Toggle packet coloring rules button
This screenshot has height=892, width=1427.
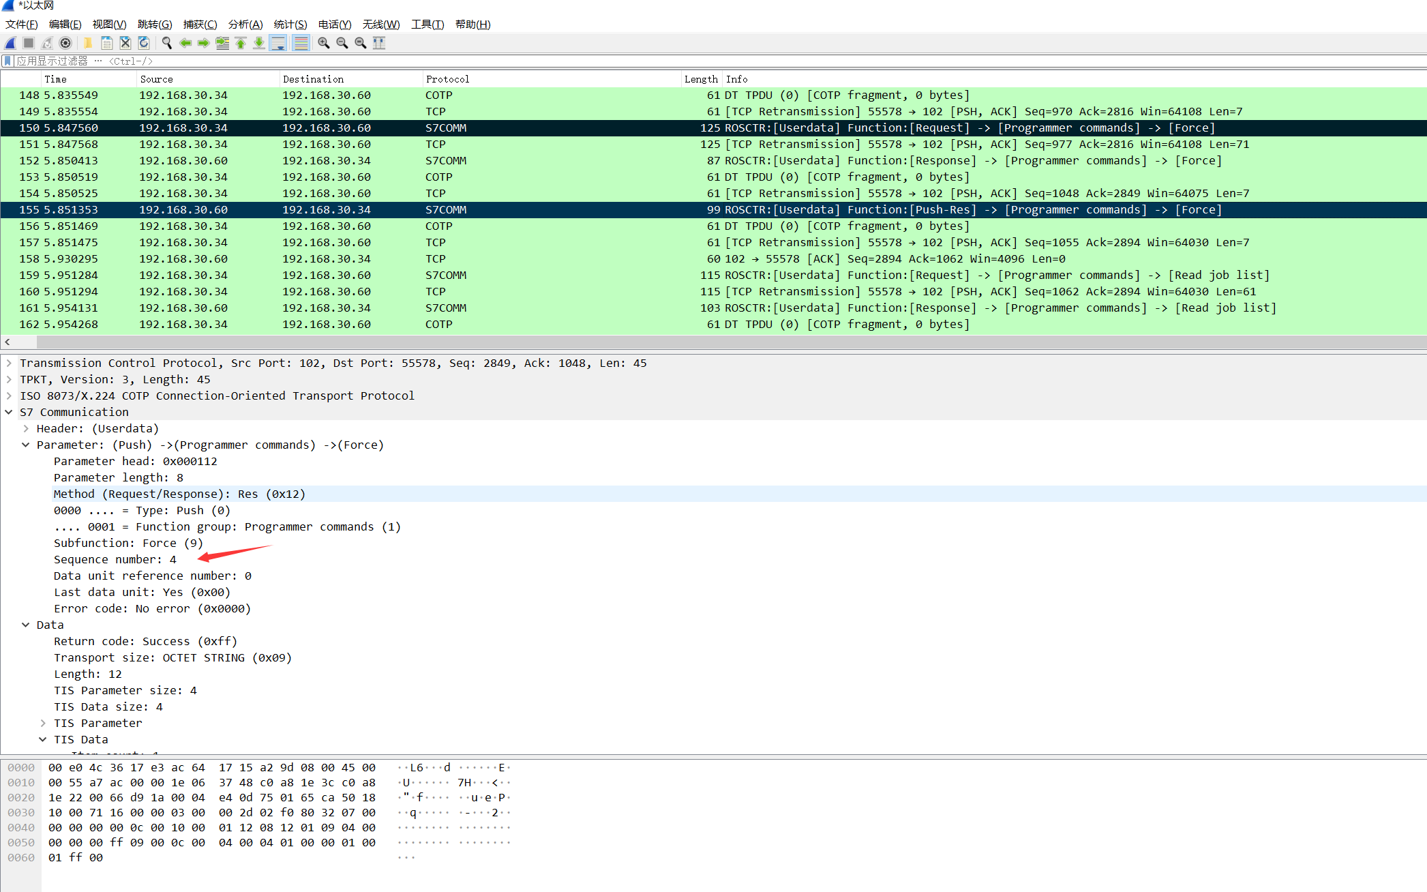[x=300, y=43]
